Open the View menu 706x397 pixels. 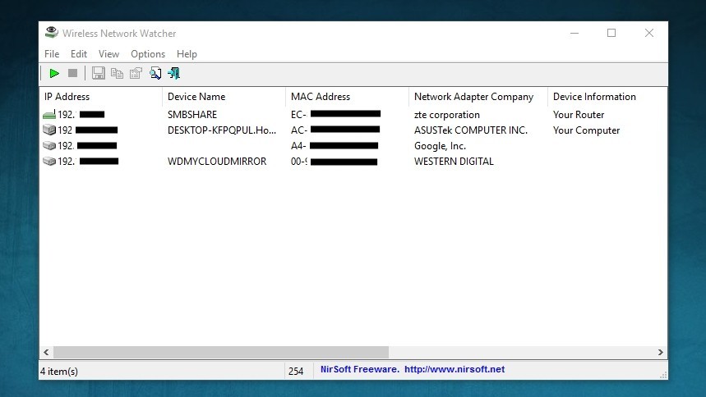coord(108,54)
